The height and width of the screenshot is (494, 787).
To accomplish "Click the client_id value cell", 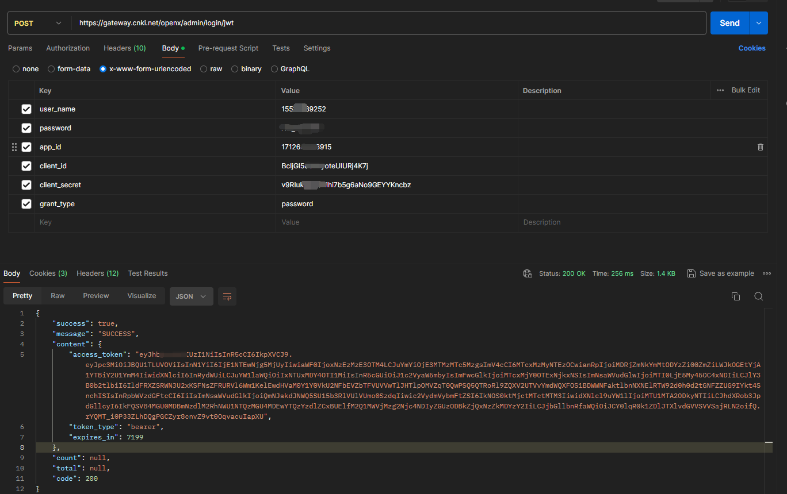I will click(397, 166).
